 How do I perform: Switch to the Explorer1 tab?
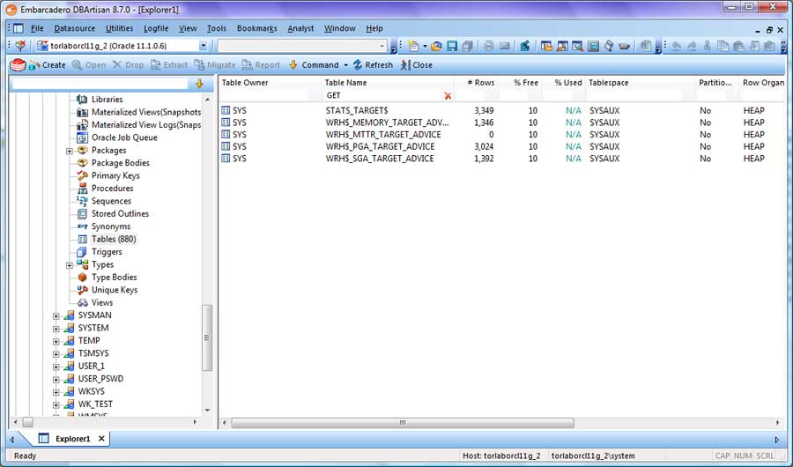[72, 439]
